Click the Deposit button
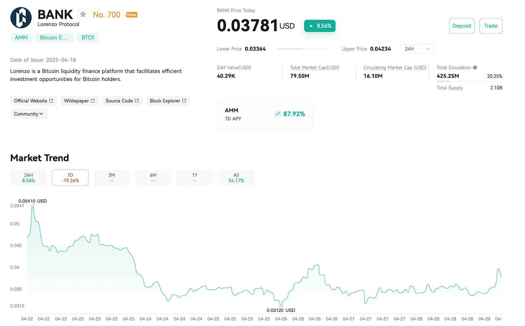525x326 pixels. click(462, 26)
